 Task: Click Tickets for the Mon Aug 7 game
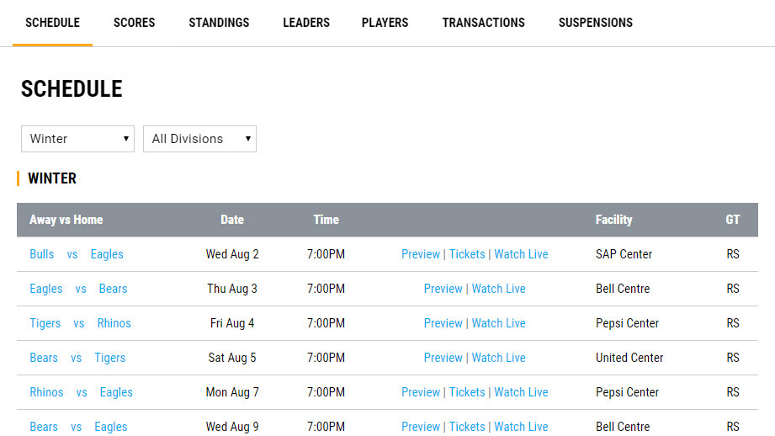(467, 392)
